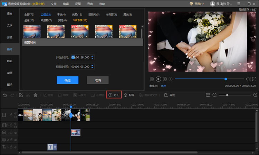The image size is (259, 155).
Task: Start 配音 voice-over recording
Action: click(129, 95)
